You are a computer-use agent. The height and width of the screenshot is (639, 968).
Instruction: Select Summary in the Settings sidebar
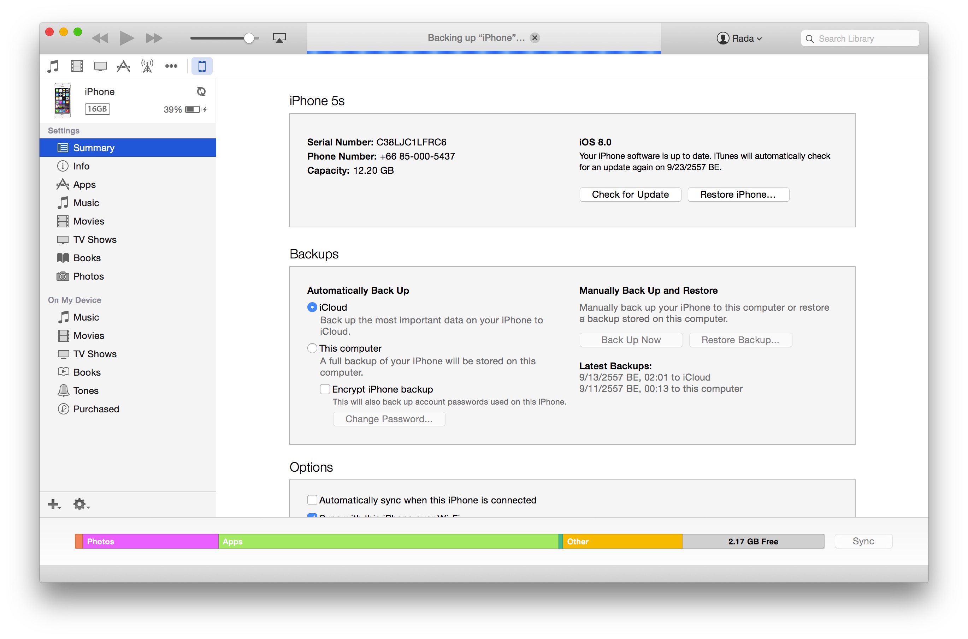click(93, 148)
